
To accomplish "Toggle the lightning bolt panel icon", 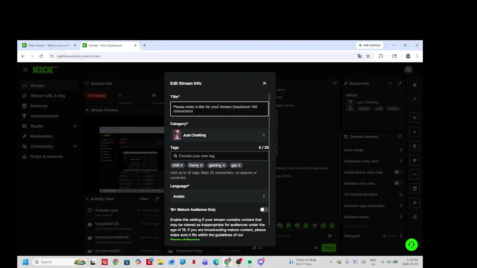I will [x=414, y=132].
